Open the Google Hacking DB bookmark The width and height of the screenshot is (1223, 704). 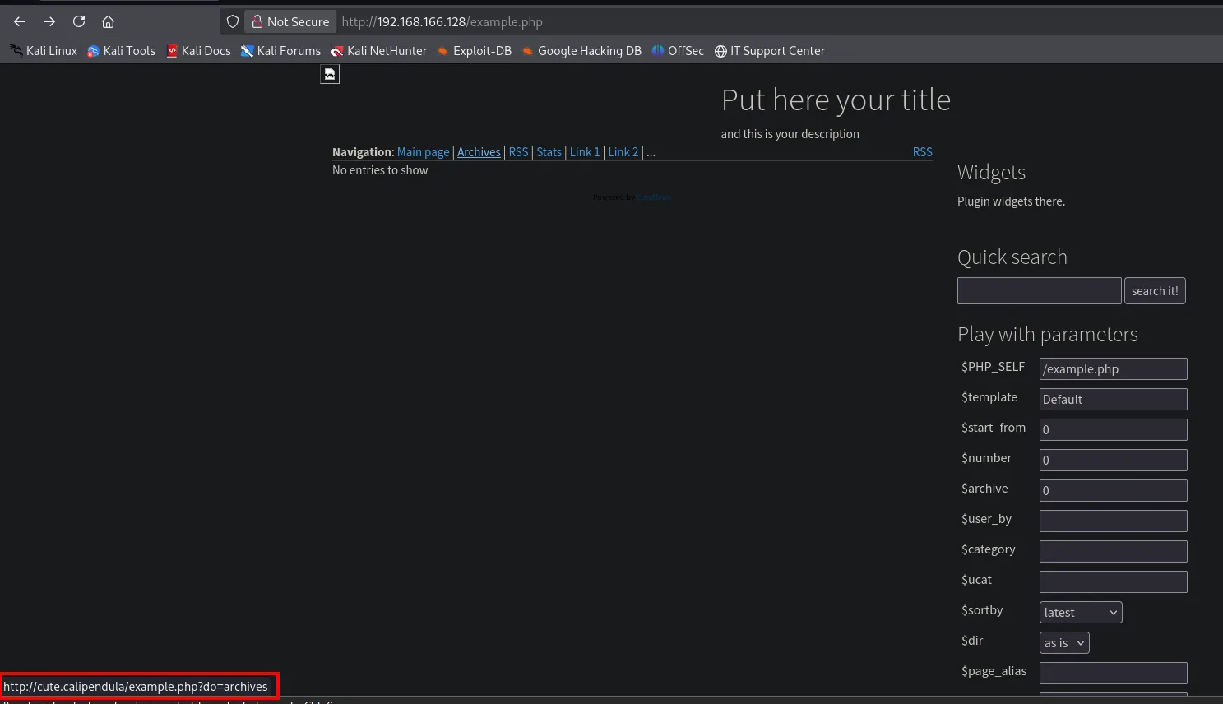(x=581, y=51)
